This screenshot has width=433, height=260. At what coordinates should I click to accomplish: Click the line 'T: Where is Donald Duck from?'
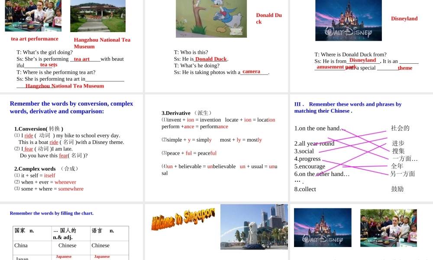click(350, 55)
